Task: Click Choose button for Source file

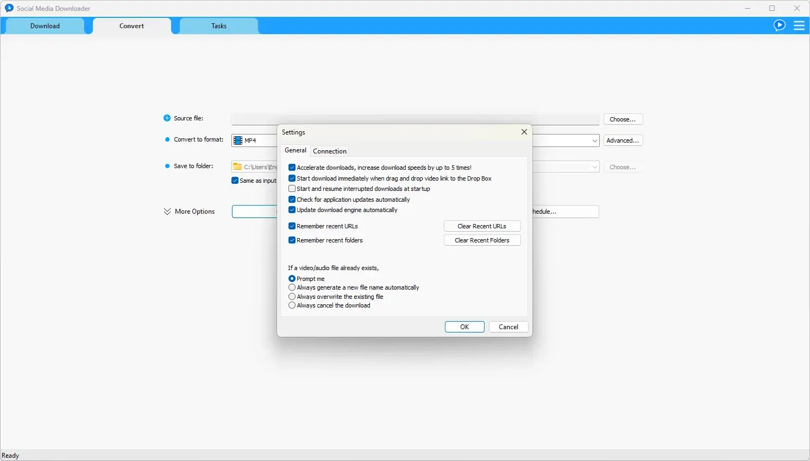Action: [623, 119]
